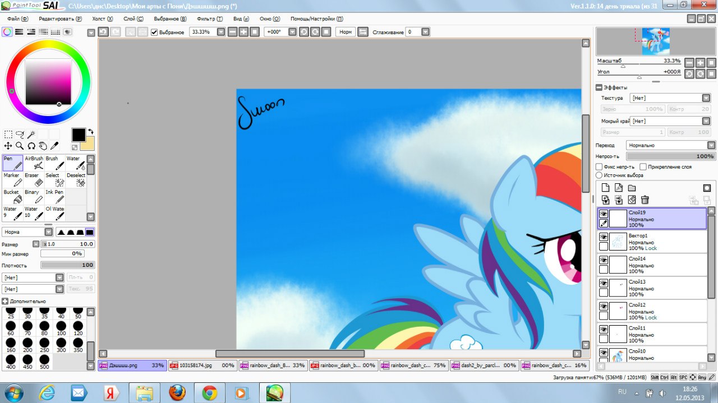718x403 pixels.
Task: Activate the eyedropper color picker tool
Action: point(54,146)
